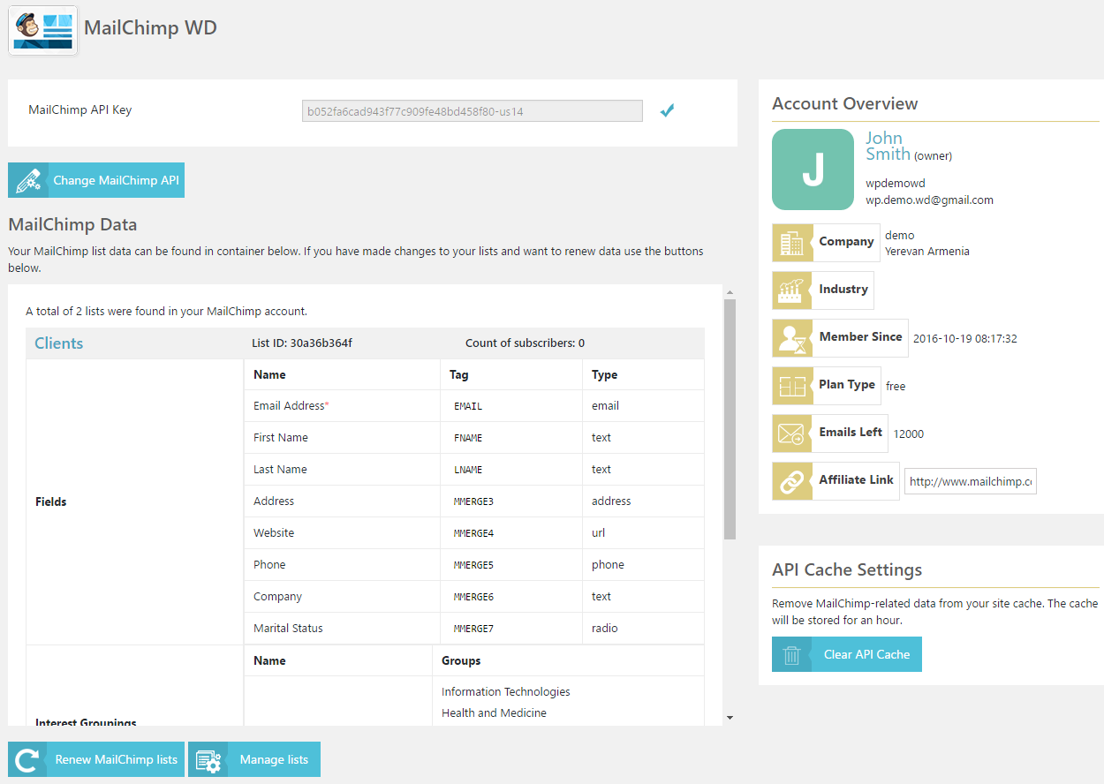Open the Clients list link
1104x784 pixels.
tap(59, 343)
